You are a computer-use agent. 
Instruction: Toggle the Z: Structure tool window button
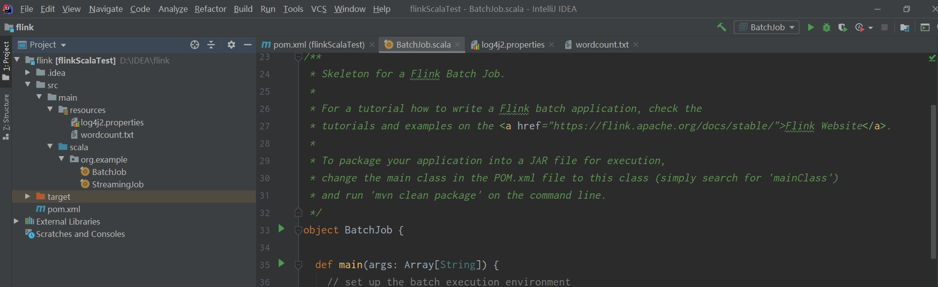click(6, 116)
